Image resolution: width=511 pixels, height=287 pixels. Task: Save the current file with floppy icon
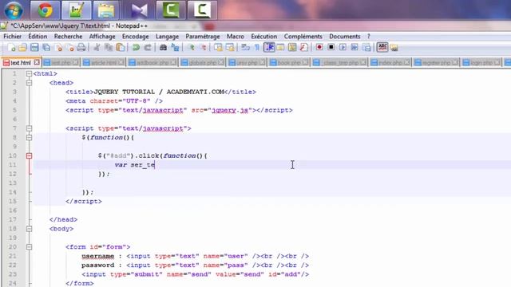point(34,48)
